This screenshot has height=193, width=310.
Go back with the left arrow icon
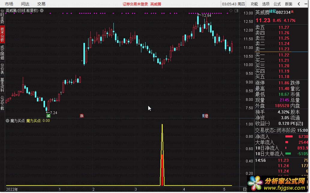[299, 4]
